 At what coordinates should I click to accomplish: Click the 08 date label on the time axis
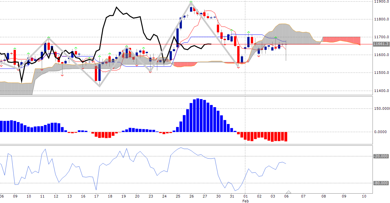pos(323,196)
